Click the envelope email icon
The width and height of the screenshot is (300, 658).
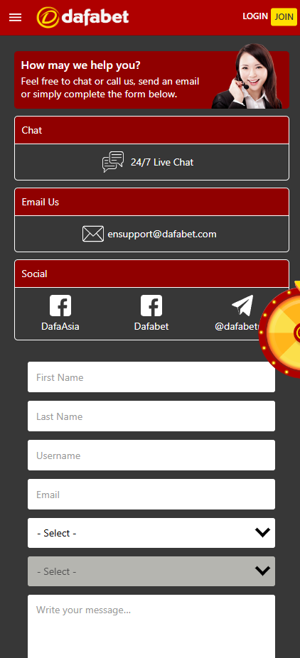coord(92,234)
